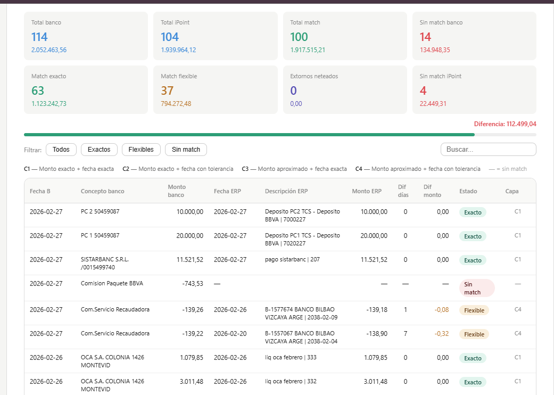Select the SISTARBANC S.R.L. row

pyautogui.click(x=280, y=263)
